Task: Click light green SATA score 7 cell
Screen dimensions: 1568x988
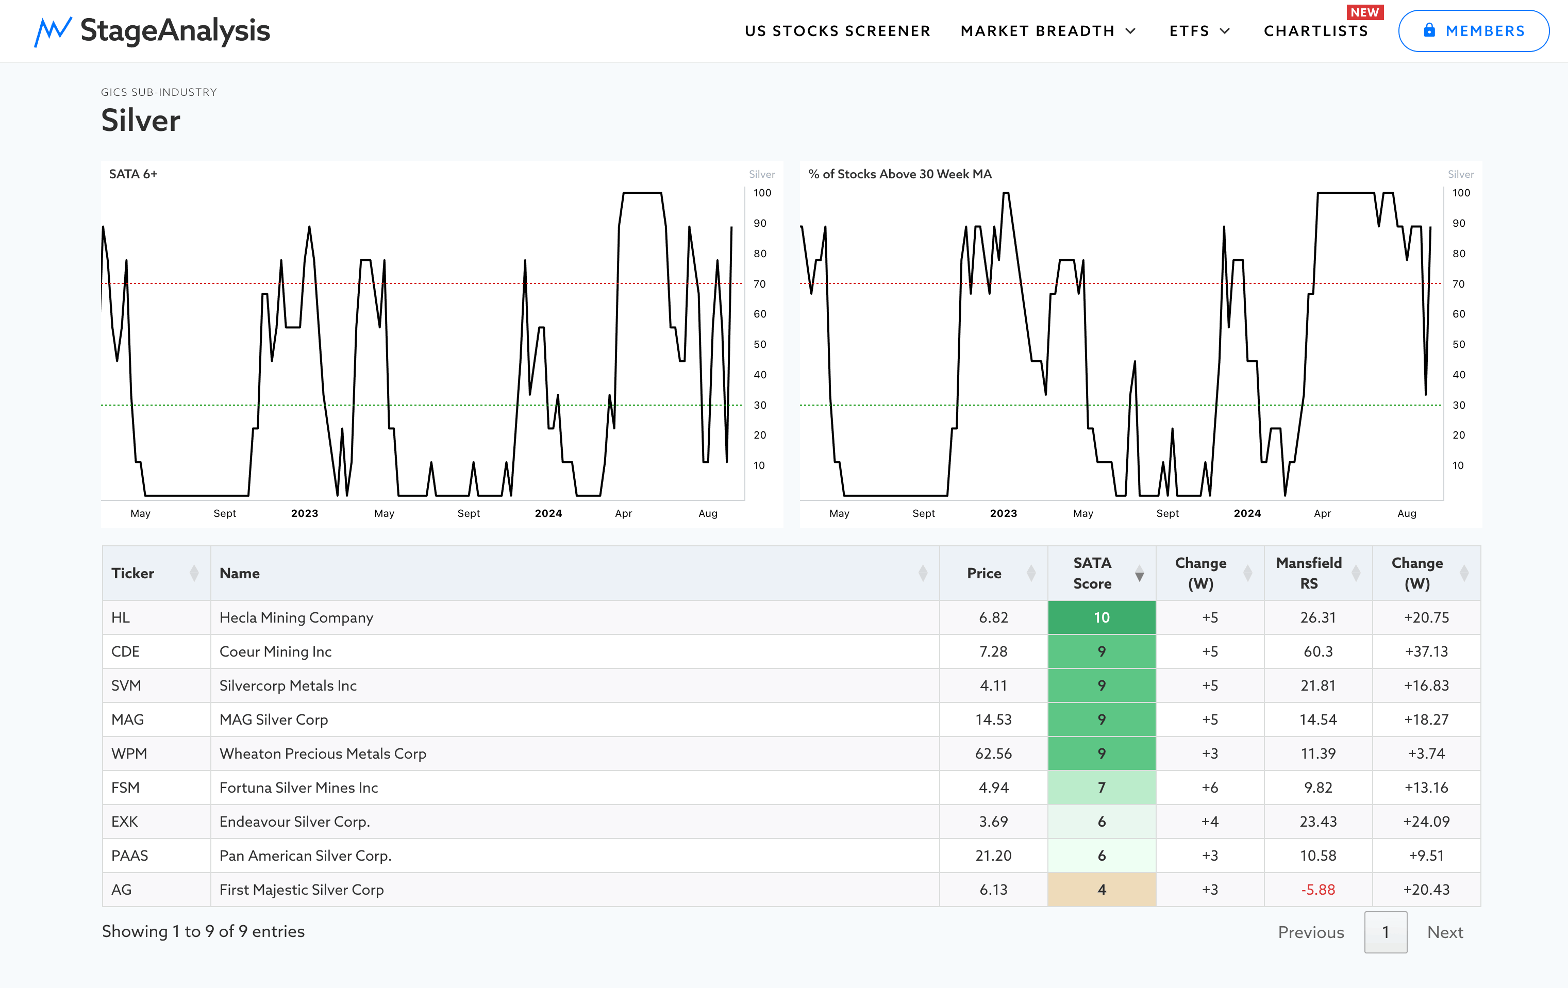Action: (1102, 788)
